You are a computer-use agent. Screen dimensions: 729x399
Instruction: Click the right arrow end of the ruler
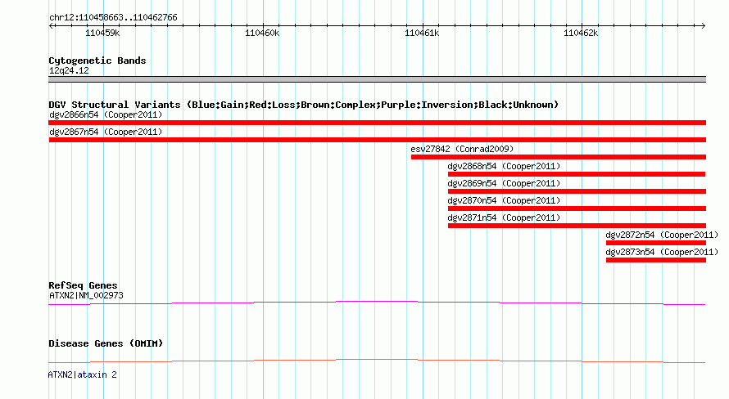pos(703,26)
